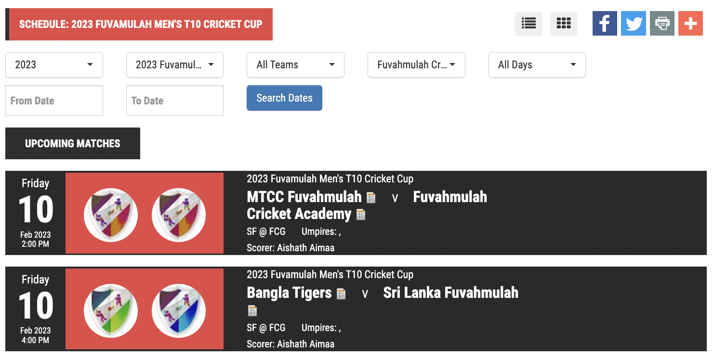Open scorecard icon below Sri Lanka Fuvahmulah
The image size is (714, 358).
coord(252,310)
